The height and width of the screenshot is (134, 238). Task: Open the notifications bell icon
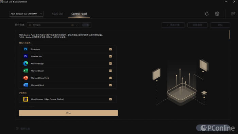click(207, 14)
